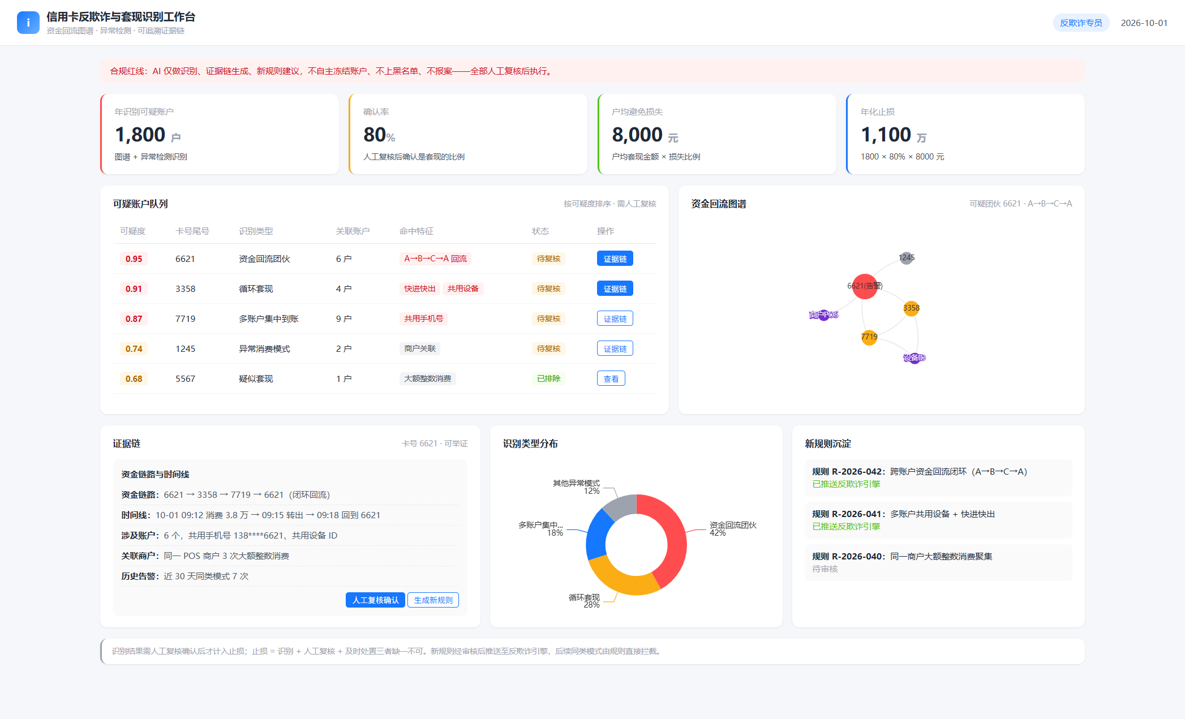1185x719 pixels.
Task: Click the 待复核 status for card 6621
Action: tap(548, 259)
